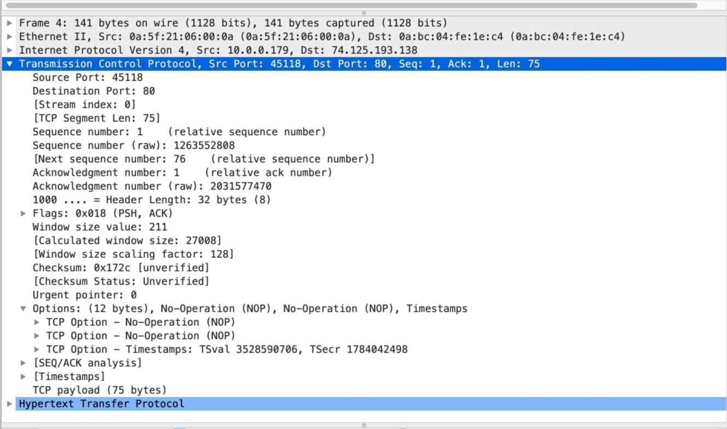Viewport: 727px width, 429px height.
Task: Select Header Length: 32 bytes line
Action: point(151,200)
